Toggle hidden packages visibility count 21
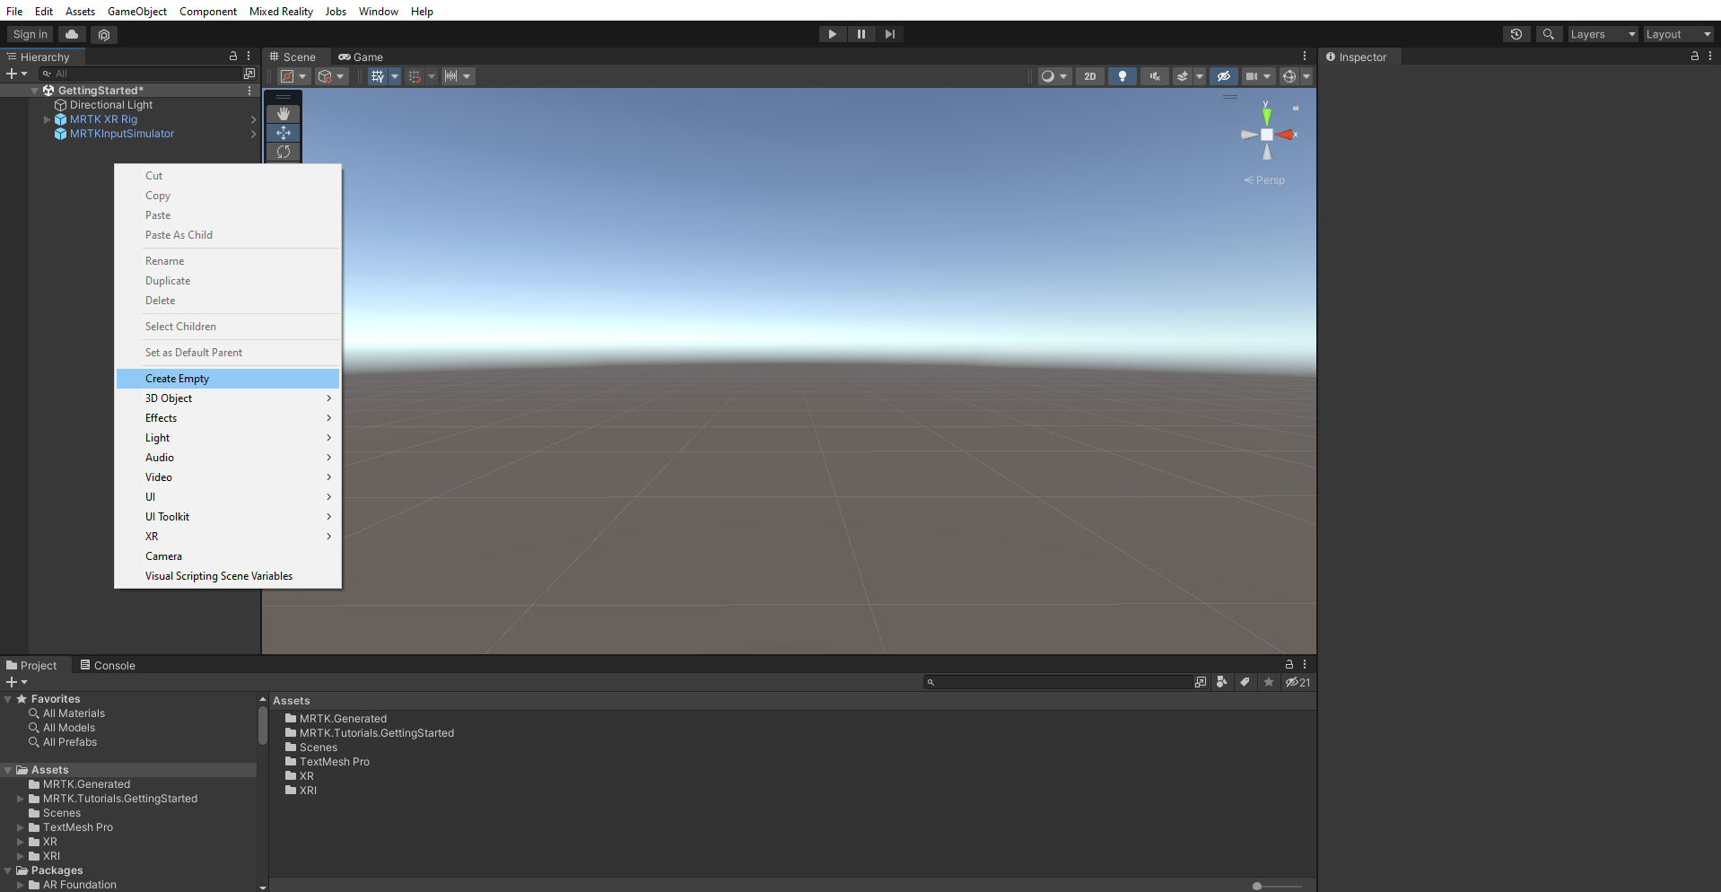Viewport: 1721px width, 892px height. (x=1297, y=682)
